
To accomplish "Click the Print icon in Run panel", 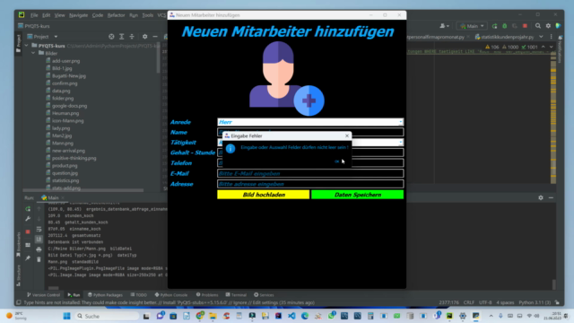I will click(39, 249).
